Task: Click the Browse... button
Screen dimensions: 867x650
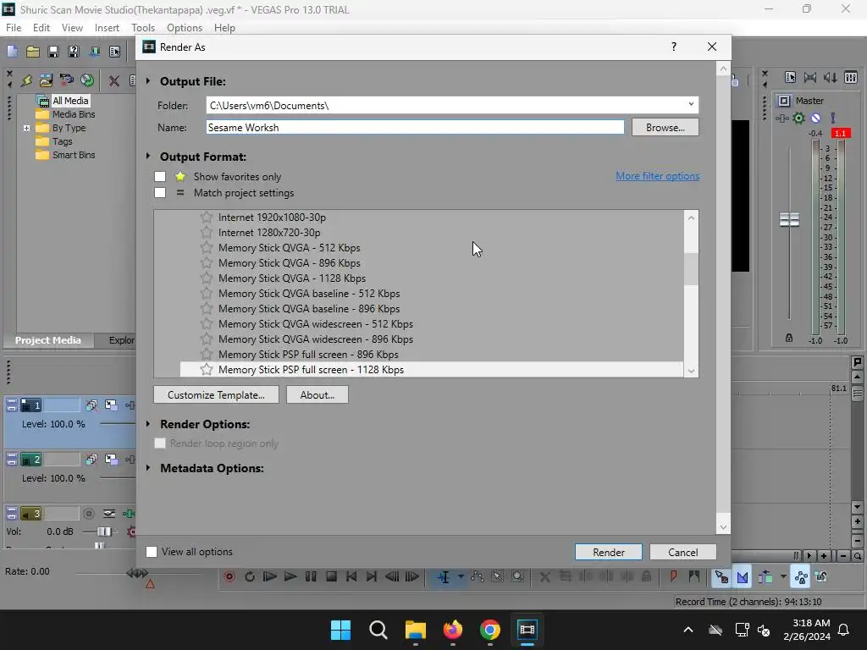Action: tap(665, 128)
